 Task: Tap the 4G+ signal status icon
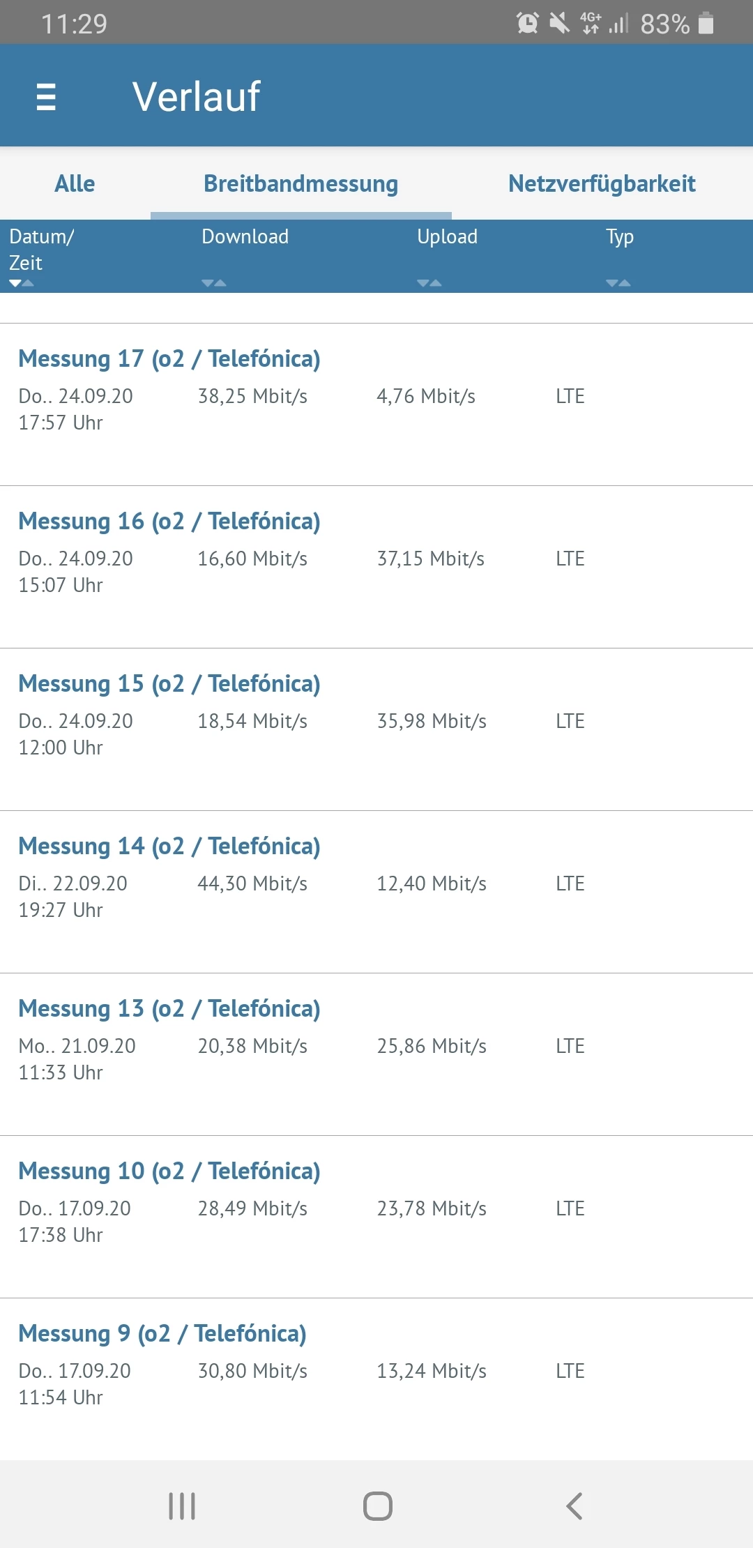click(591, 23)
